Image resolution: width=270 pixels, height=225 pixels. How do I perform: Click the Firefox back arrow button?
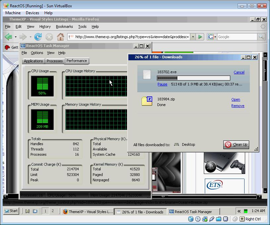click(9, 37)
